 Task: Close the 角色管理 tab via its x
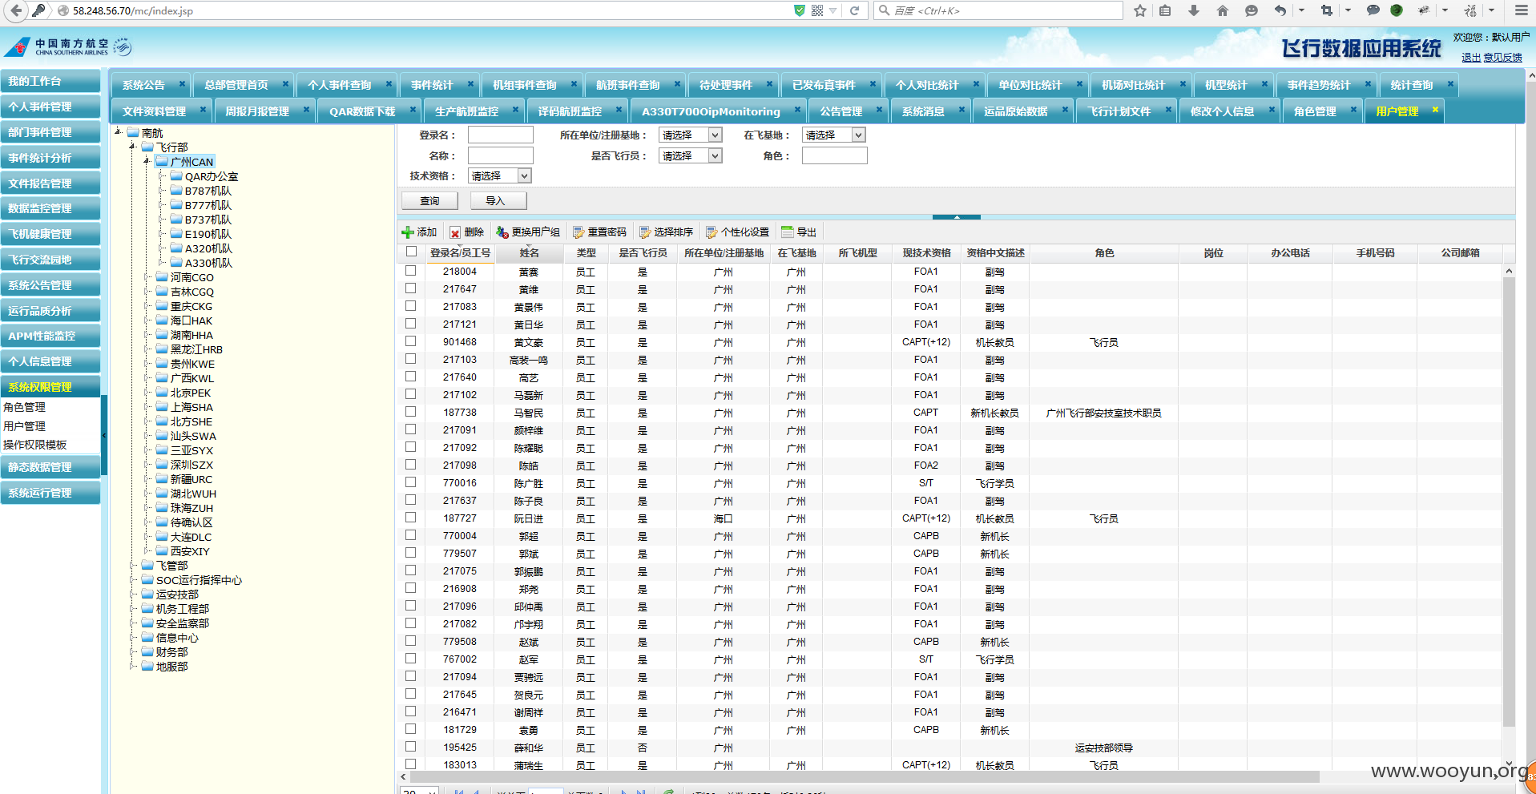tap(1353, 110)
